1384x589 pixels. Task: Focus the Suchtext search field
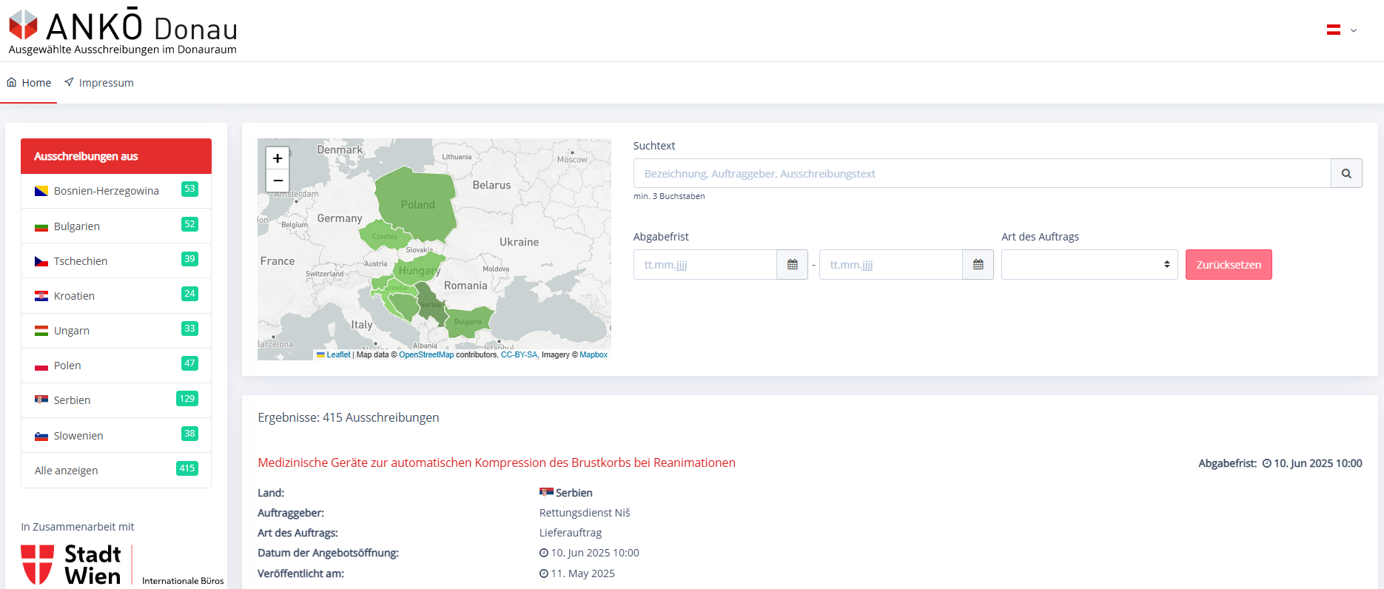pyautogui.click(x=982, y=173)
